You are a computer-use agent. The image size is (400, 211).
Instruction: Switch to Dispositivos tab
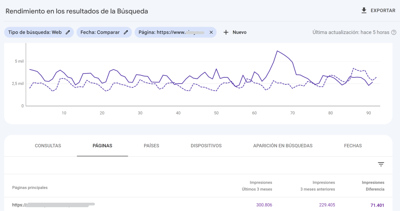point(206,146)
